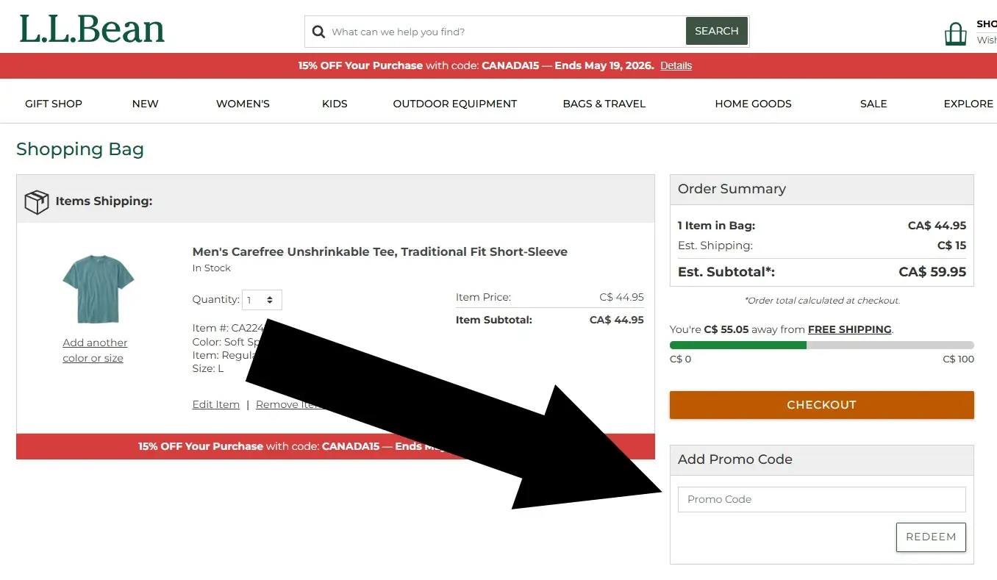Click the free shipping progress bar
Viewport: 997px width, 580px height.
(821, 345)
